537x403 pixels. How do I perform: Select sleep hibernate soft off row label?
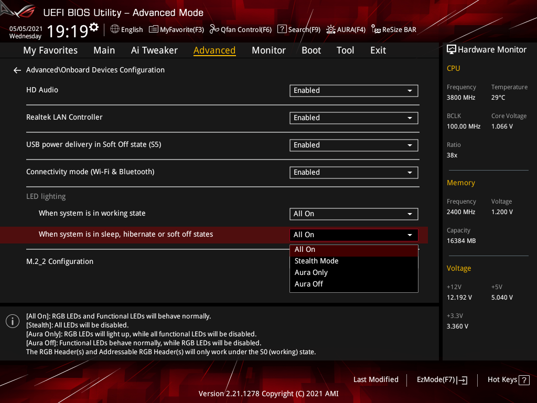[x=126, y=235]
